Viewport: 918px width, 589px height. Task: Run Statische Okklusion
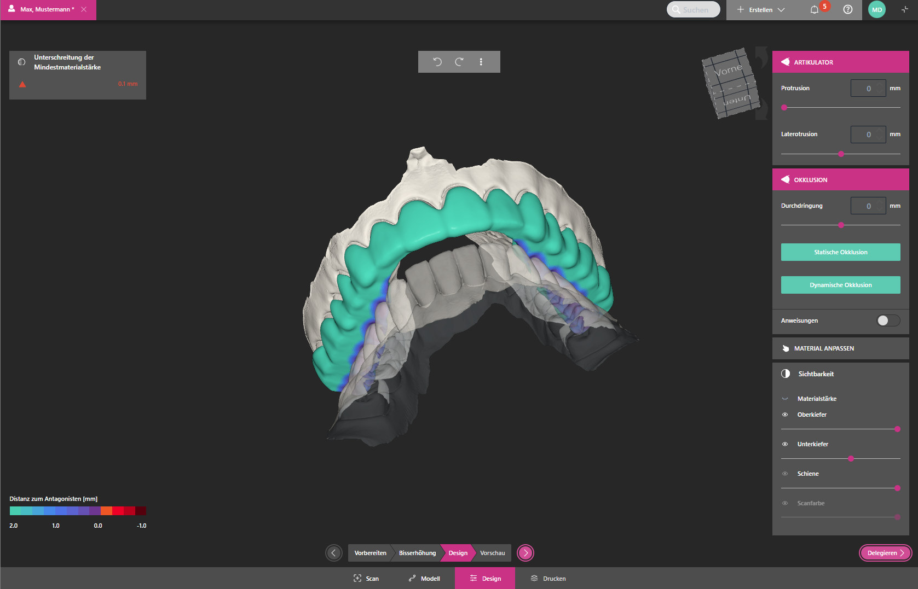click(x=840, y=252)
